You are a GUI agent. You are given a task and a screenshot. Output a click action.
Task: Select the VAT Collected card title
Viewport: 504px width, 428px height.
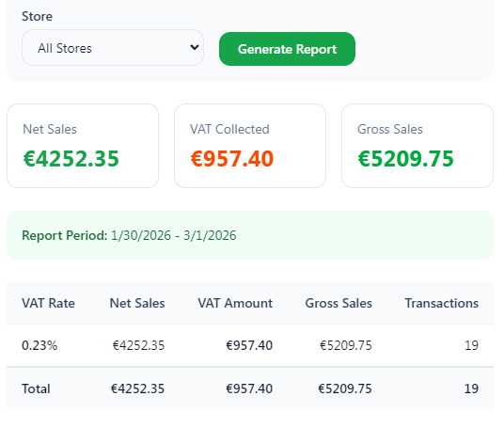tap(229, 129)
